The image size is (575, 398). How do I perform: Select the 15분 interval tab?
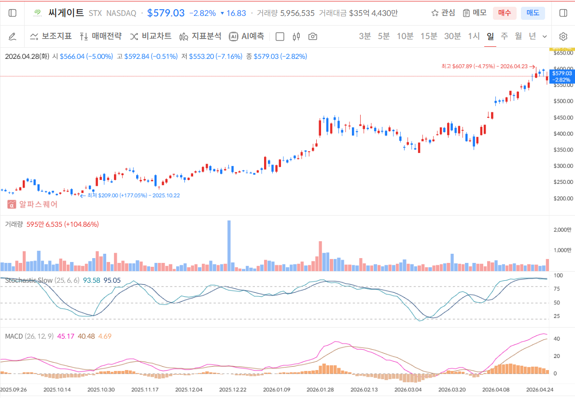(x=429, y=36)
